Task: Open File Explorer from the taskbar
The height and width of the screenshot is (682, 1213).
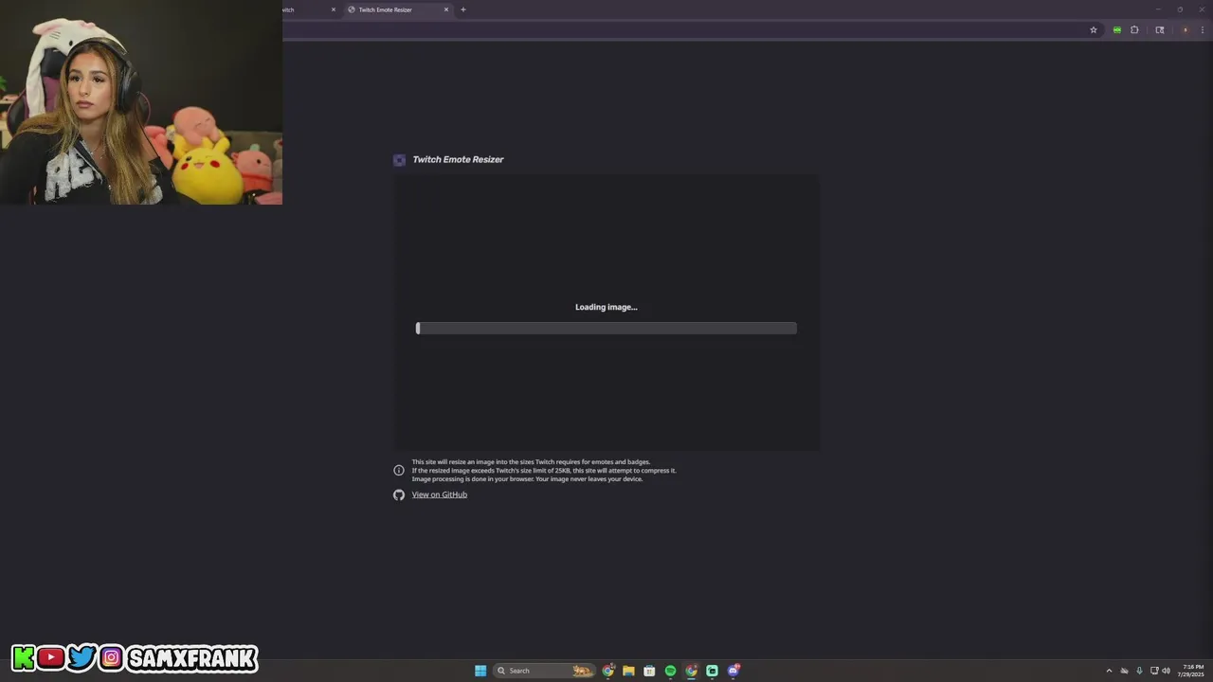Action: click(x=628, y=671)
